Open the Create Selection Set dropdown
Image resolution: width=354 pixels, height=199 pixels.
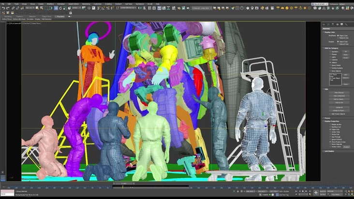[128, 8]
